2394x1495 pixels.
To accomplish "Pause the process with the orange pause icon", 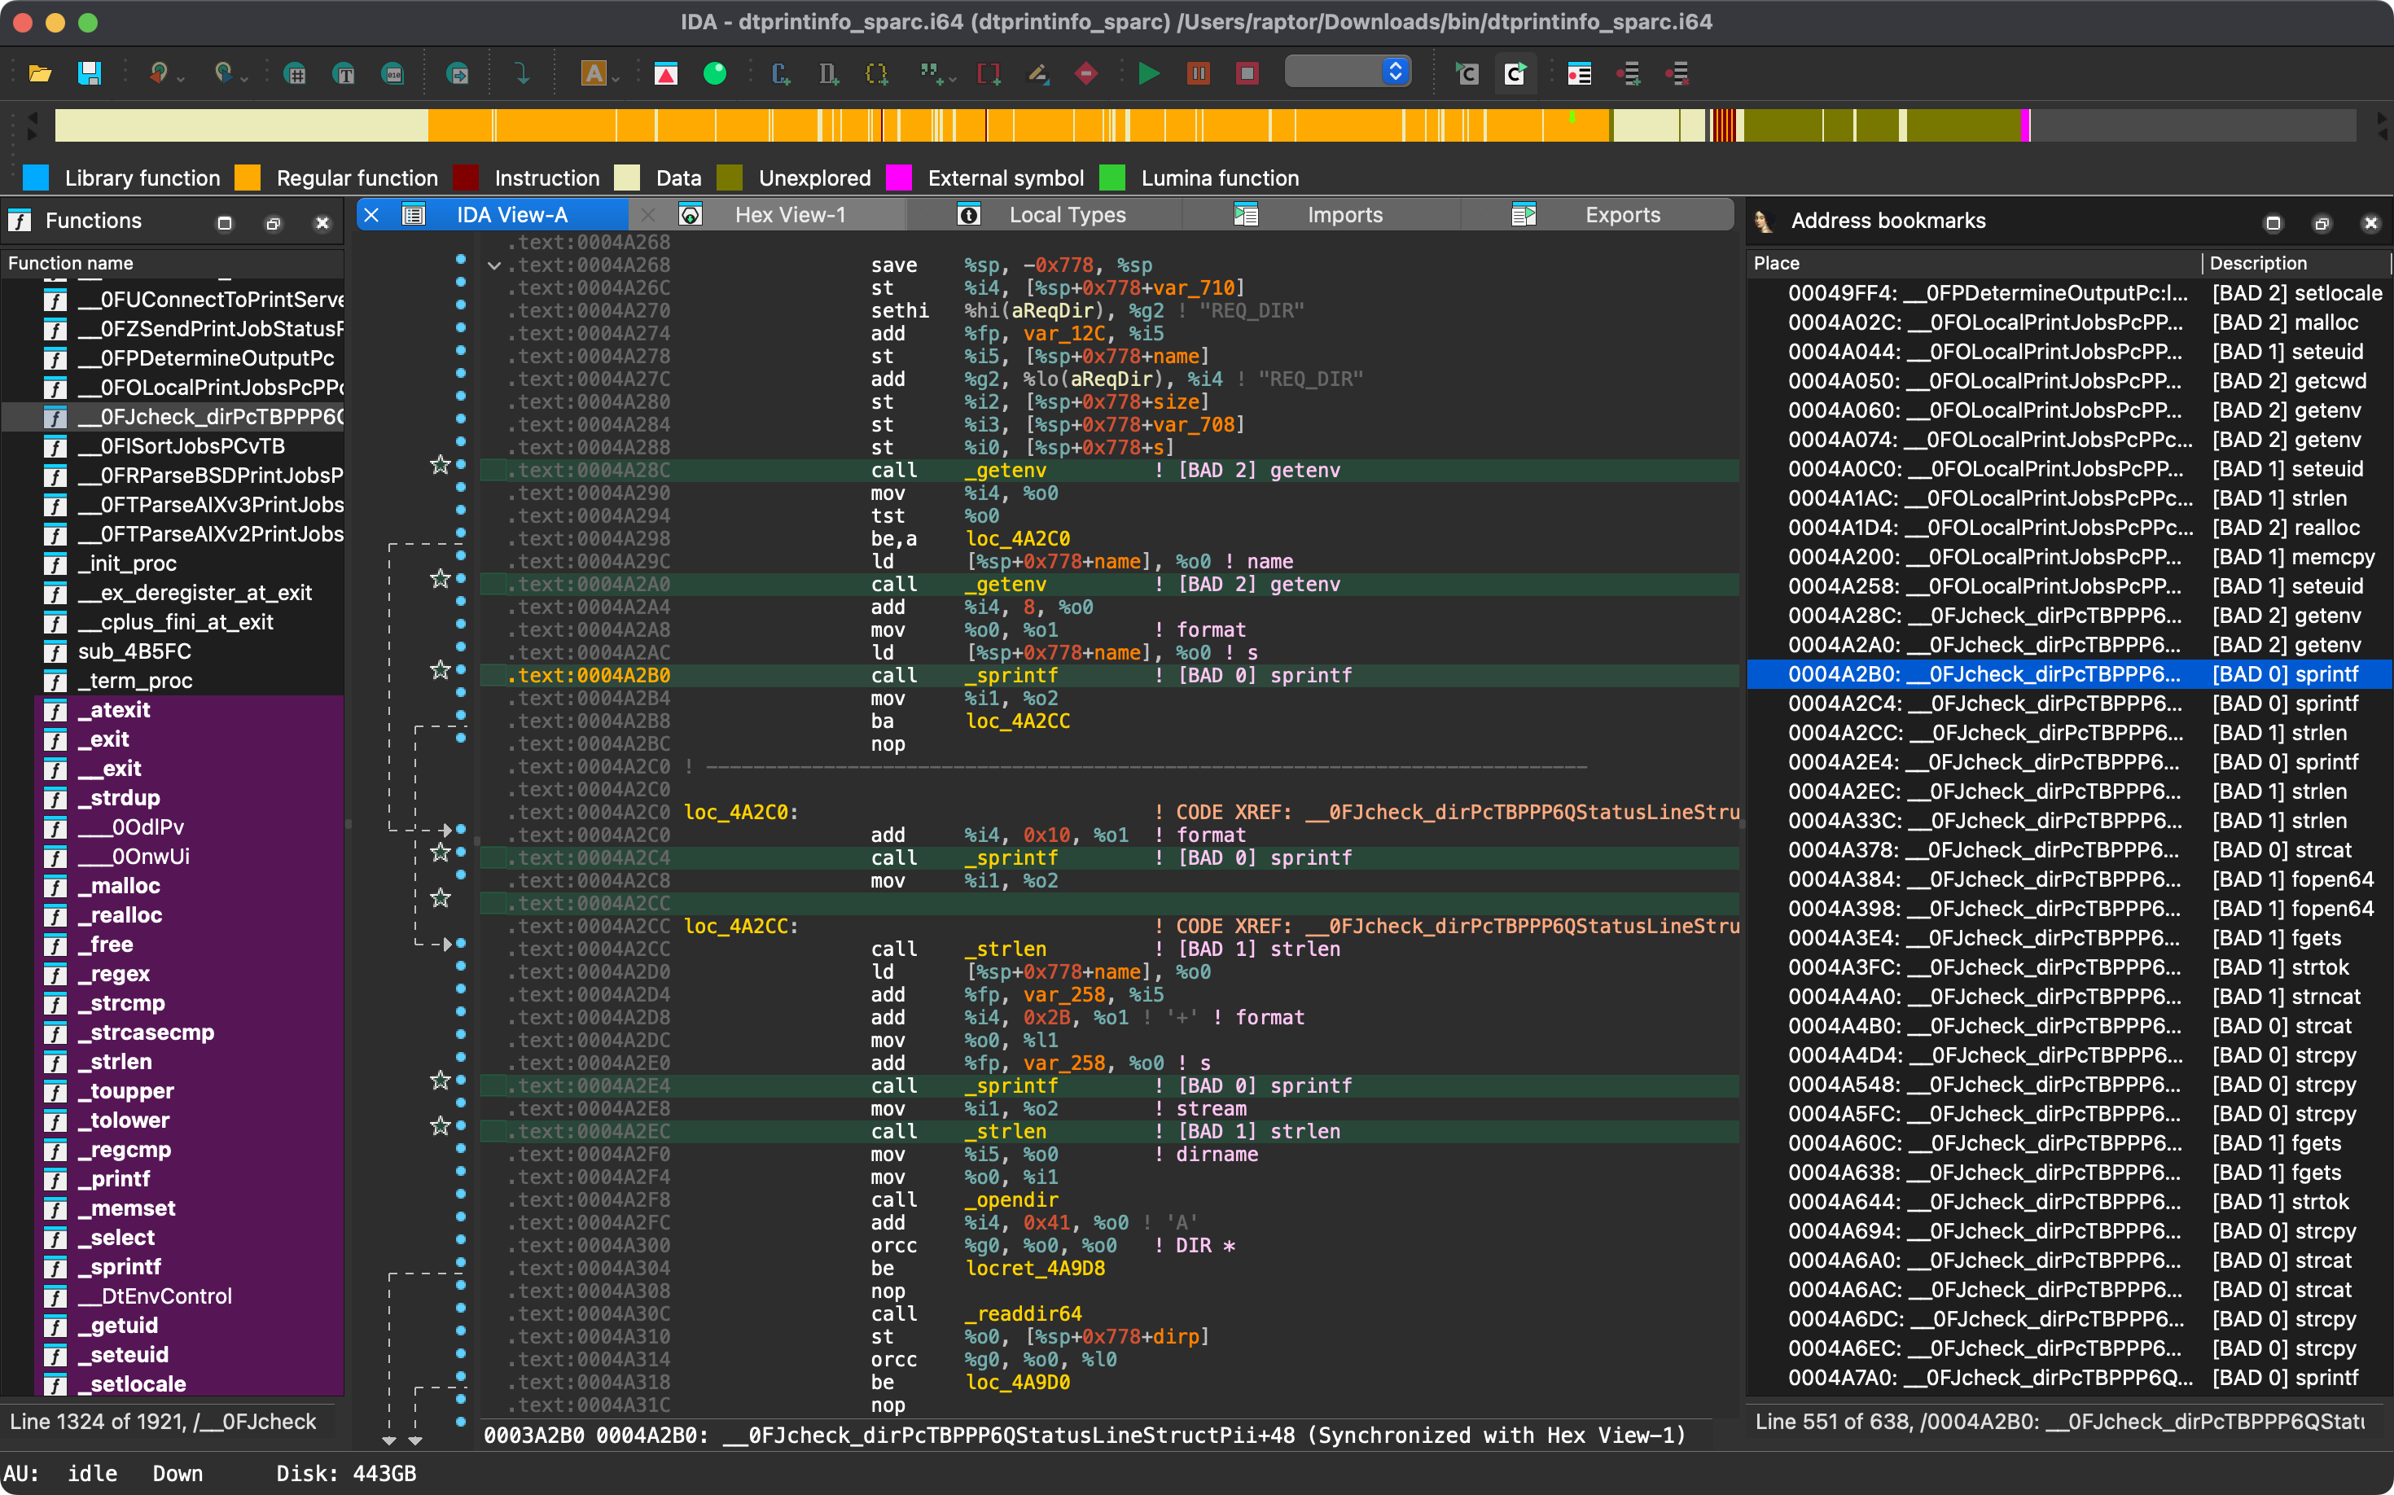I will click(1198, 73).
